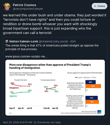Click the orange Oppose legend swatch
This screenshot has width=110, height=125.
pos(84,77)
